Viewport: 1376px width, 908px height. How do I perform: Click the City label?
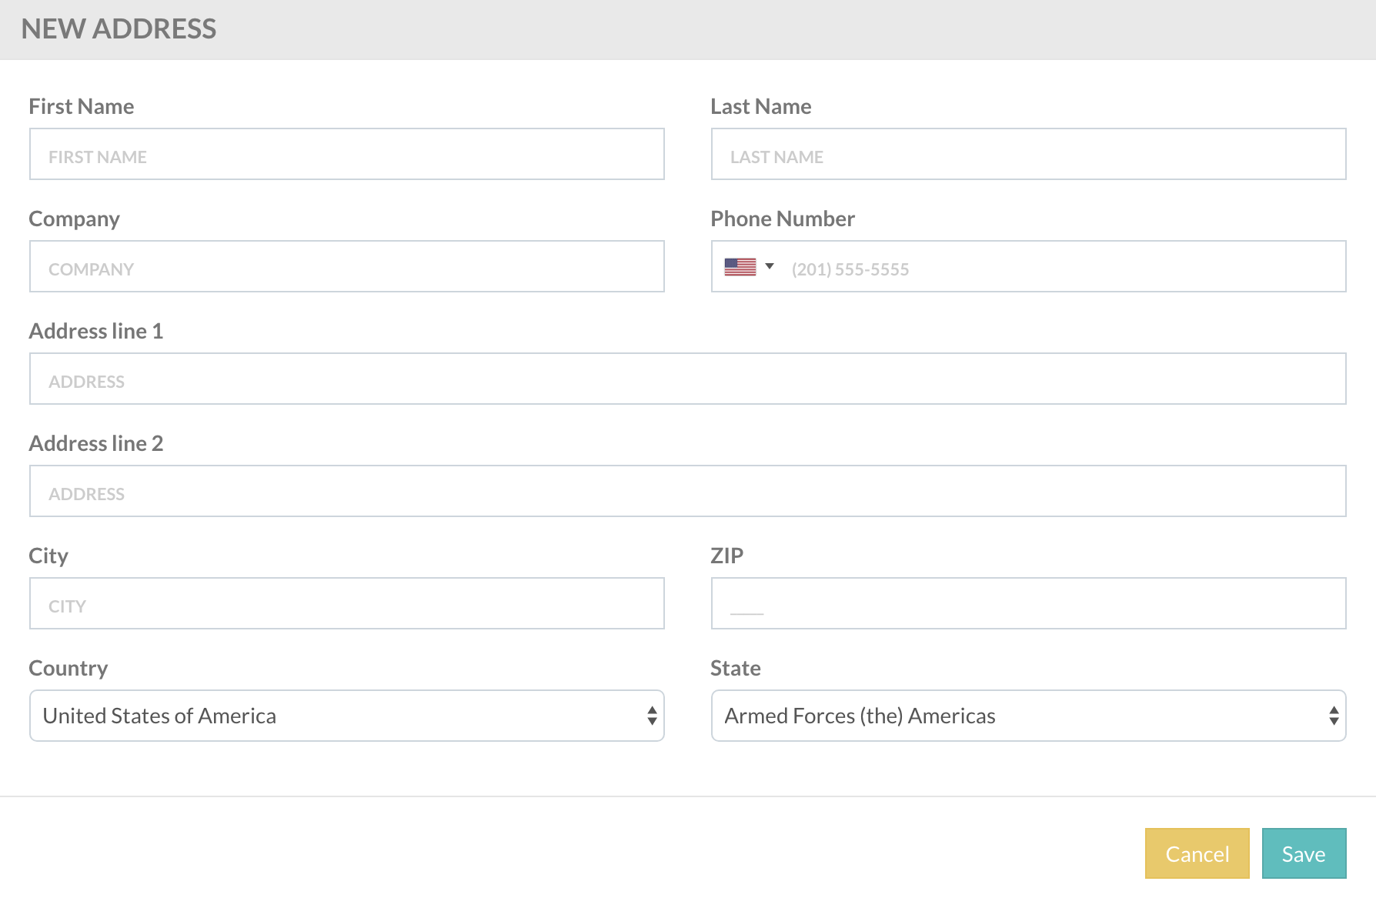(48, 556)
